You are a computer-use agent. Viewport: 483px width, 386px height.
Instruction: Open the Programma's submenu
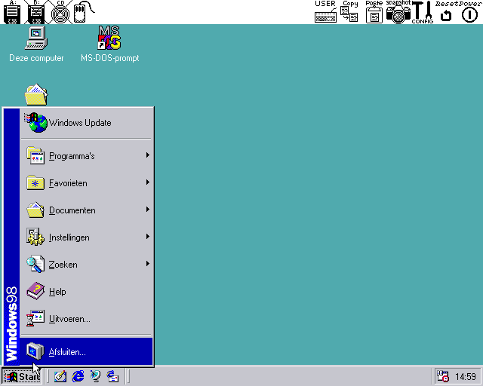tap(86, 156)
